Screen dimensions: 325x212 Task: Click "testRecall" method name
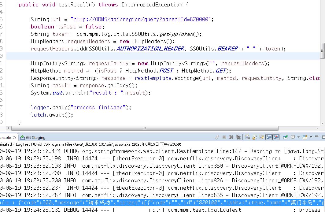(74, 5)
